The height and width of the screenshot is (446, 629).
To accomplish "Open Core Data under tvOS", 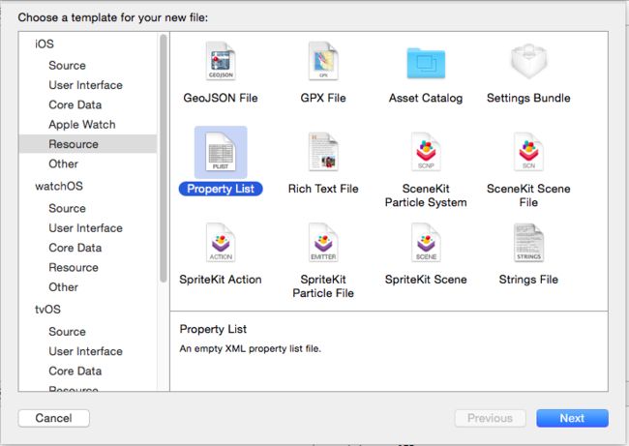I will tap(75, 371).
